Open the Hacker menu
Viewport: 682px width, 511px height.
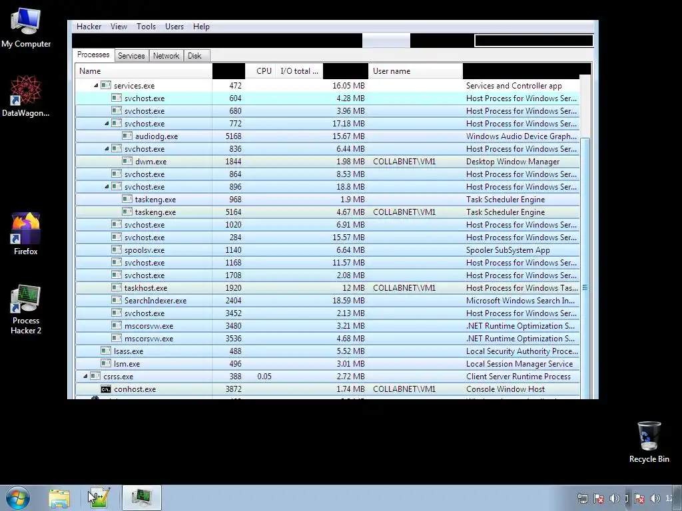click(89, 27)
